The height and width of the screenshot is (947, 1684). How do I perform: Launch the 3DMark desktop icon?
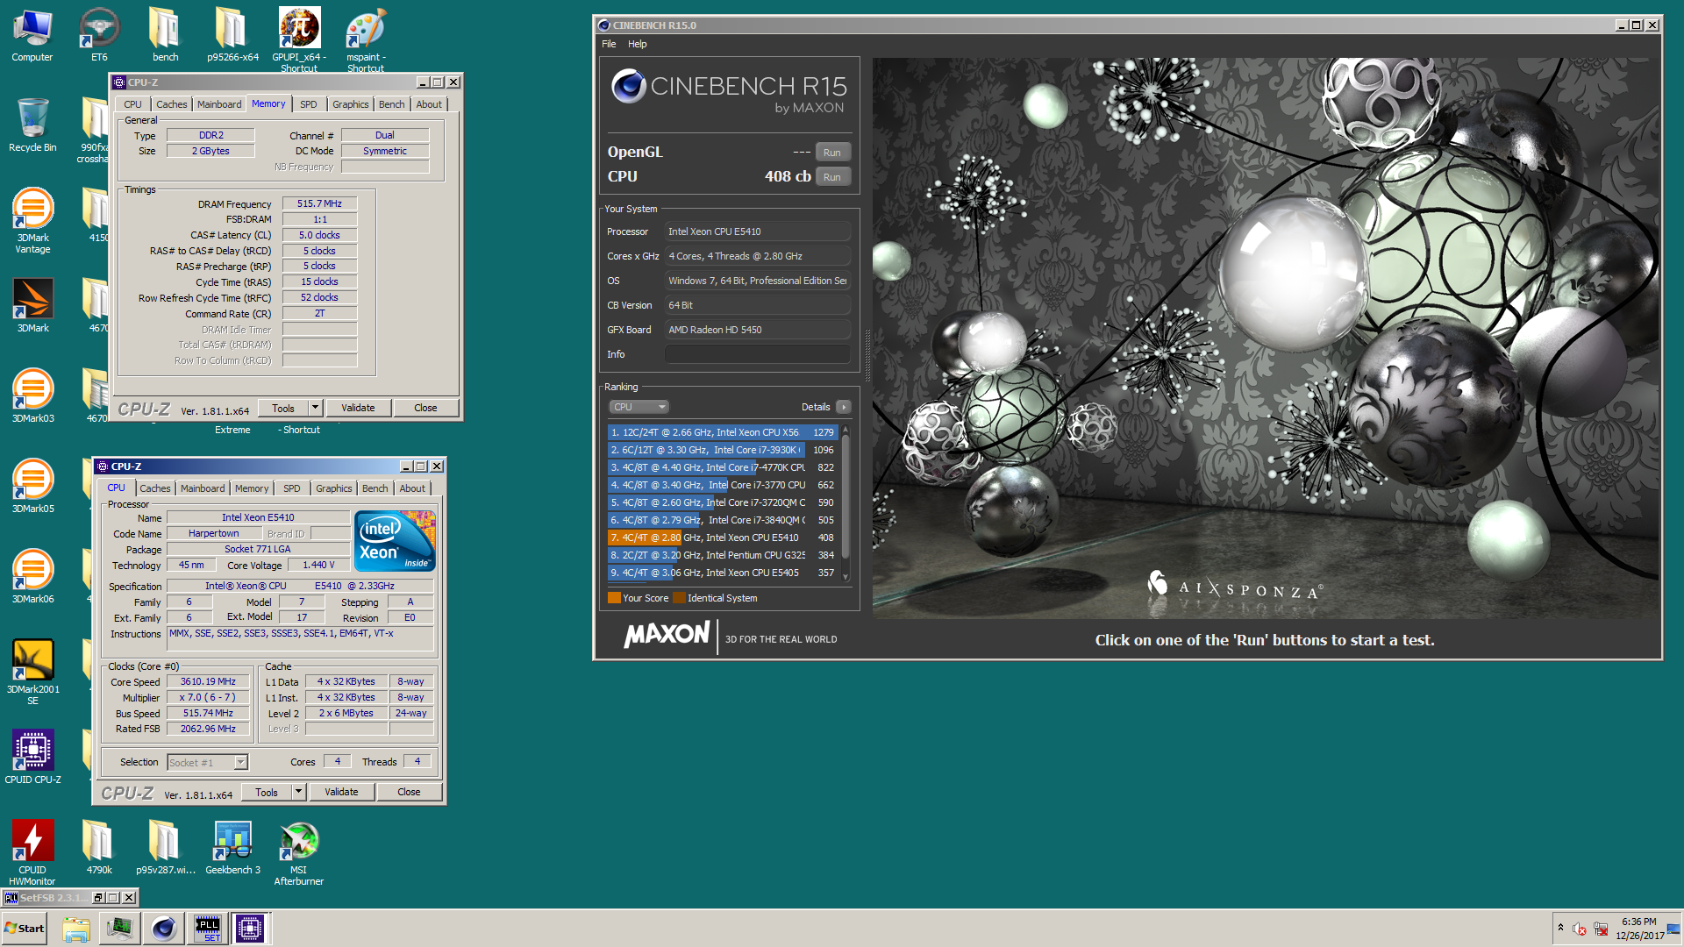pos(32,304)
